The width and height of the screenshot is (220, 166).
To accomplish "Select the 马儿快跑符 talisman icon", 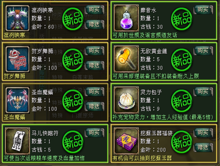I will 18,141.
